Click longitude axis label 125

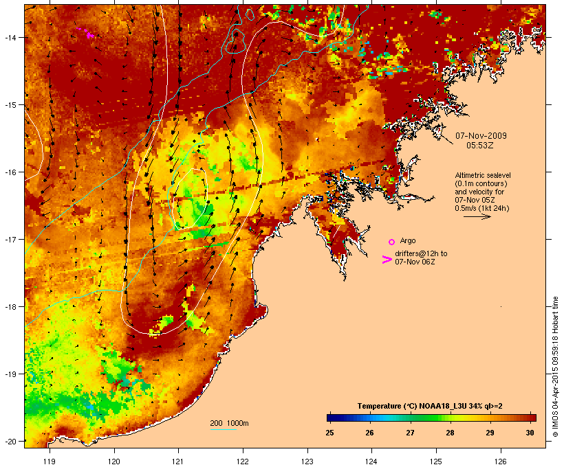point(436,462)
